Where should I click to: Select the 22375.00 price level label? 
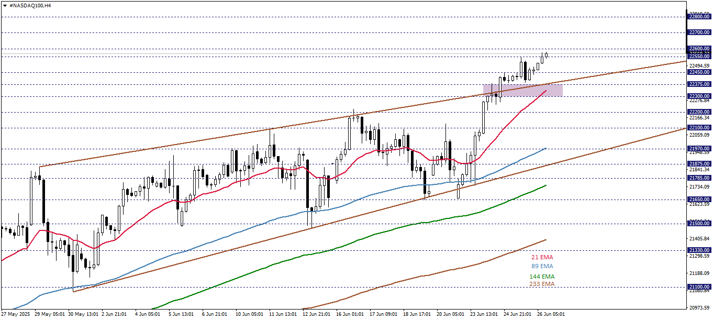[x=699, y=84]
